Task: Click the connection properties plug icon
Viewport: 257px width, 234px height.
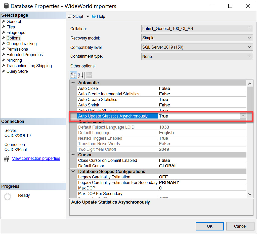Action: [x=6, y=159]
